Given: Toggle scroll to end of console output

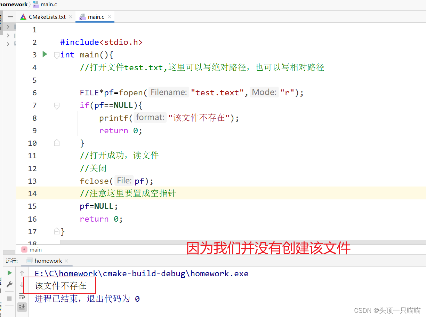Looking at the screenshot, I should pyautogui.click(x=22, y=307).
